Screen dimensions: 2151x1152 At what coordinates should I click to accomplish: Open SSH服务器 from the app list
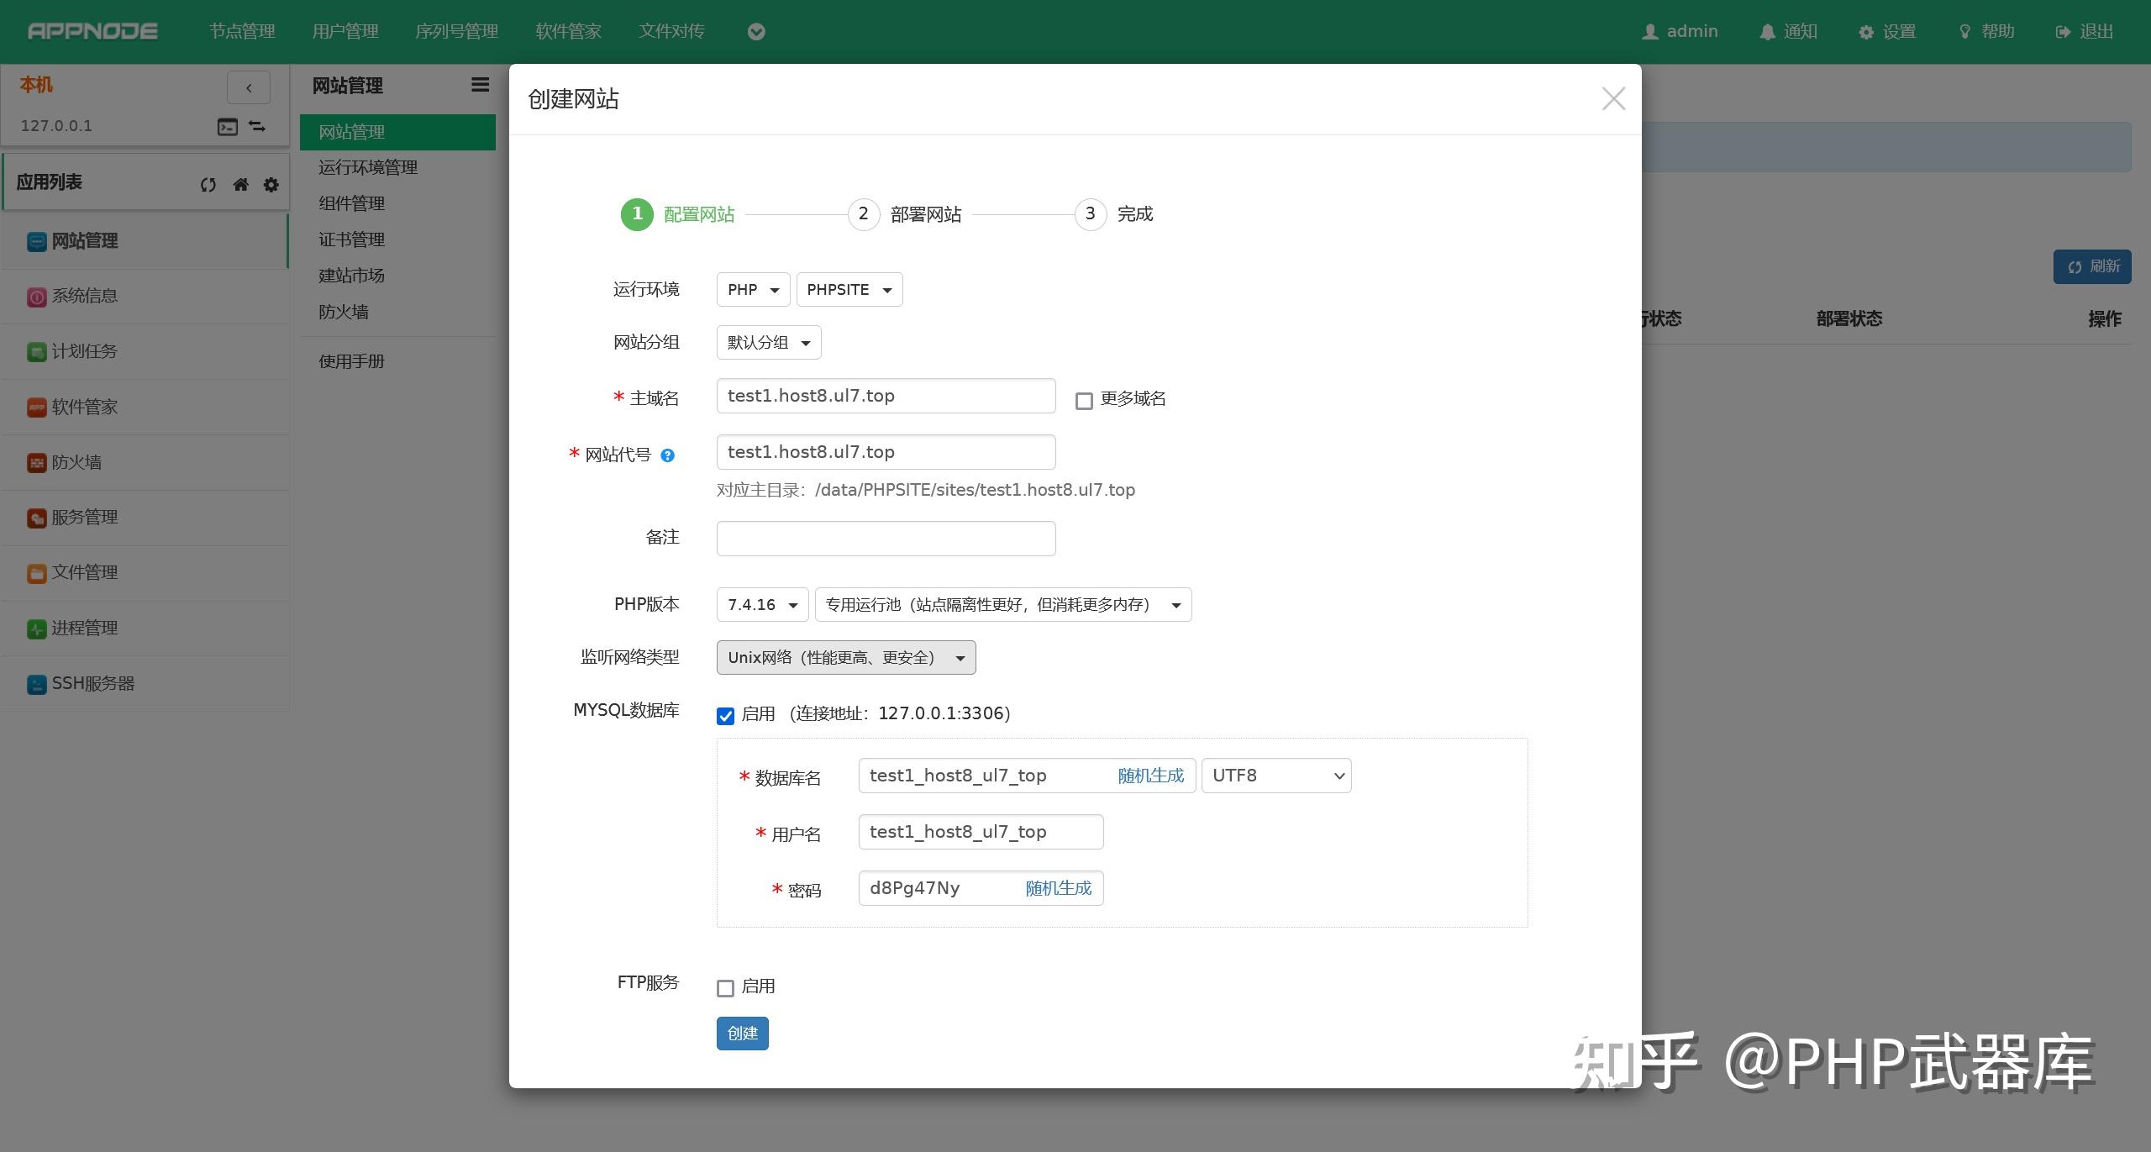tap(93, 683)
